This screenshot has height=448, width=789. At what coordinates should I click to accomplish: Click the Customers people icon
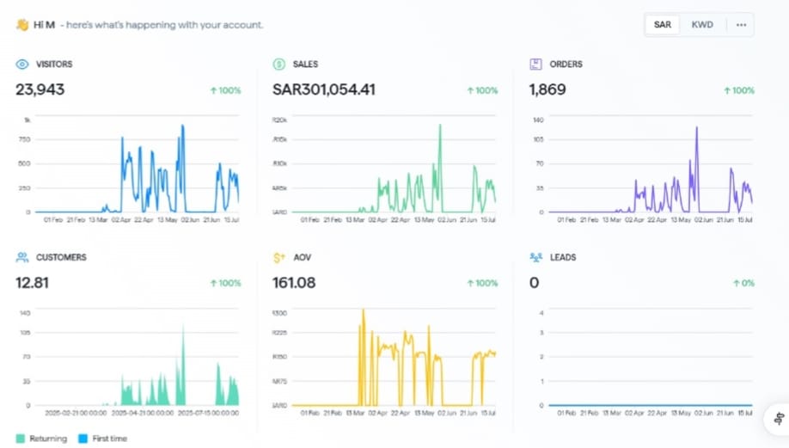22,257
